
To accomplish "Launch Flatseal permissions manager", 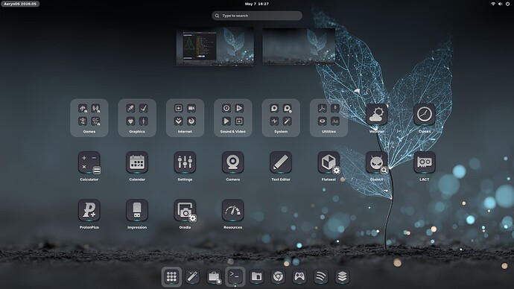I will coord(329,162).
